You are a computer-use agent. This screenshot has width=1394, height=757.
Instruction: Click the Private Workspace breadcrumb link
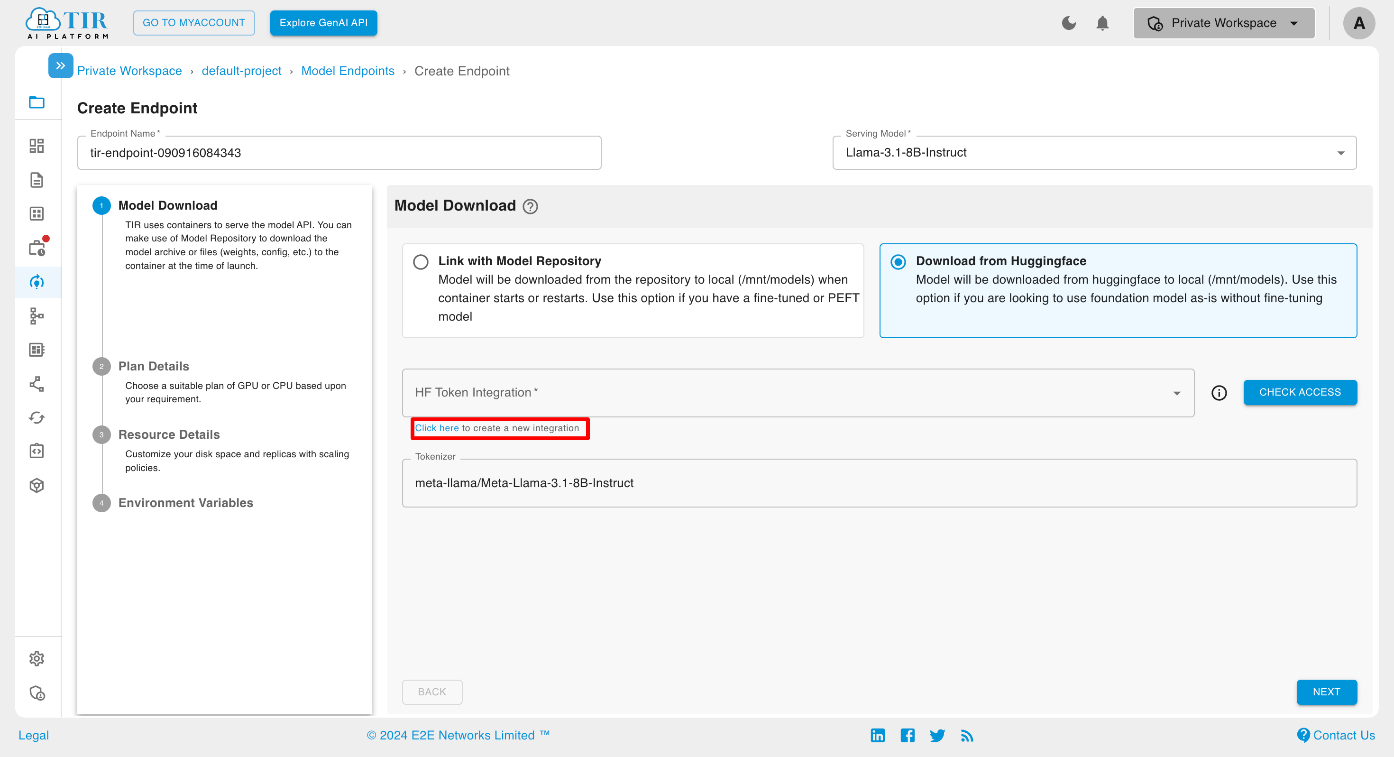click(128, 70)
